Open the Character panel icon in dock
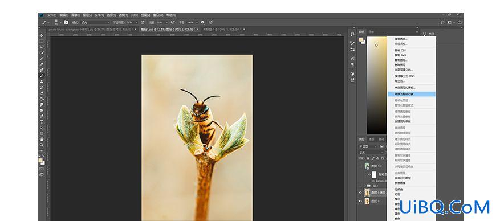 point(352,59)
